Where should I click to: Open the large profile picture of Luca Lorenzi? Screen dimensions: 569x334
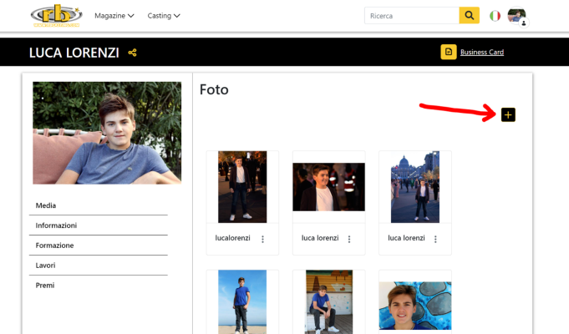pyautogui.click(x=107, y=133)
